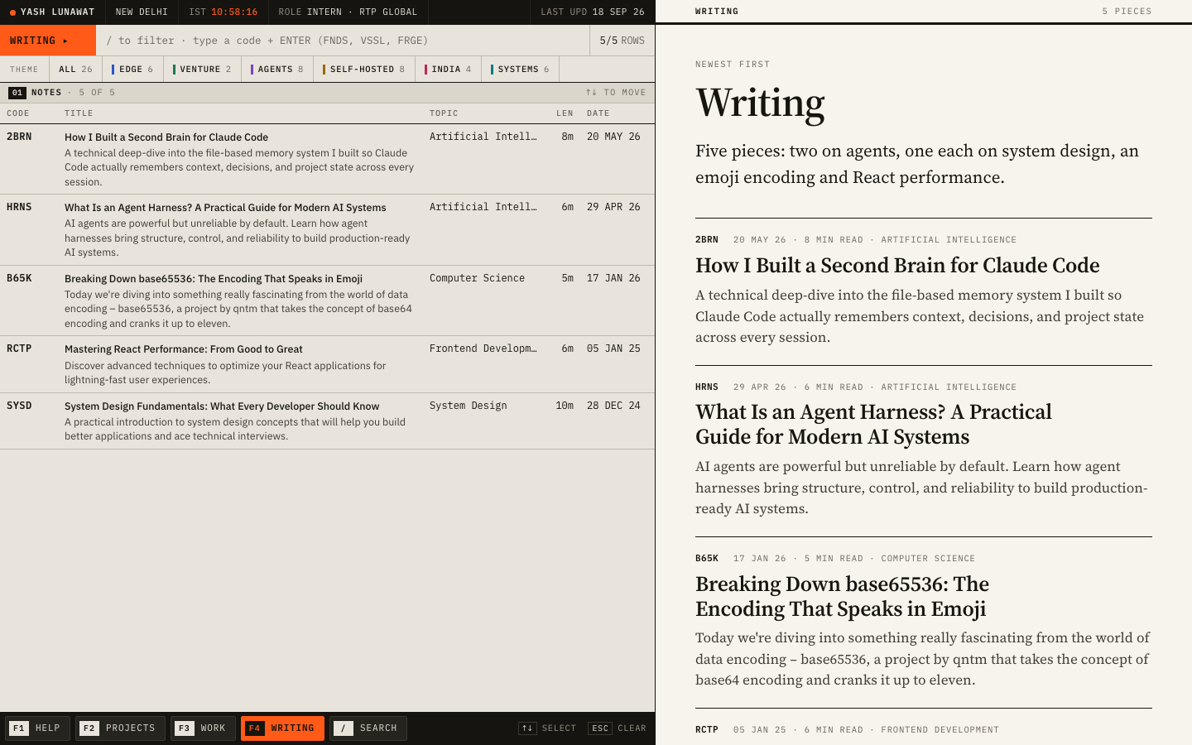Click the HRNS code in the right pane
Image resolution: width=1192 pixels, height=745 pixels.
pos(707,387)
